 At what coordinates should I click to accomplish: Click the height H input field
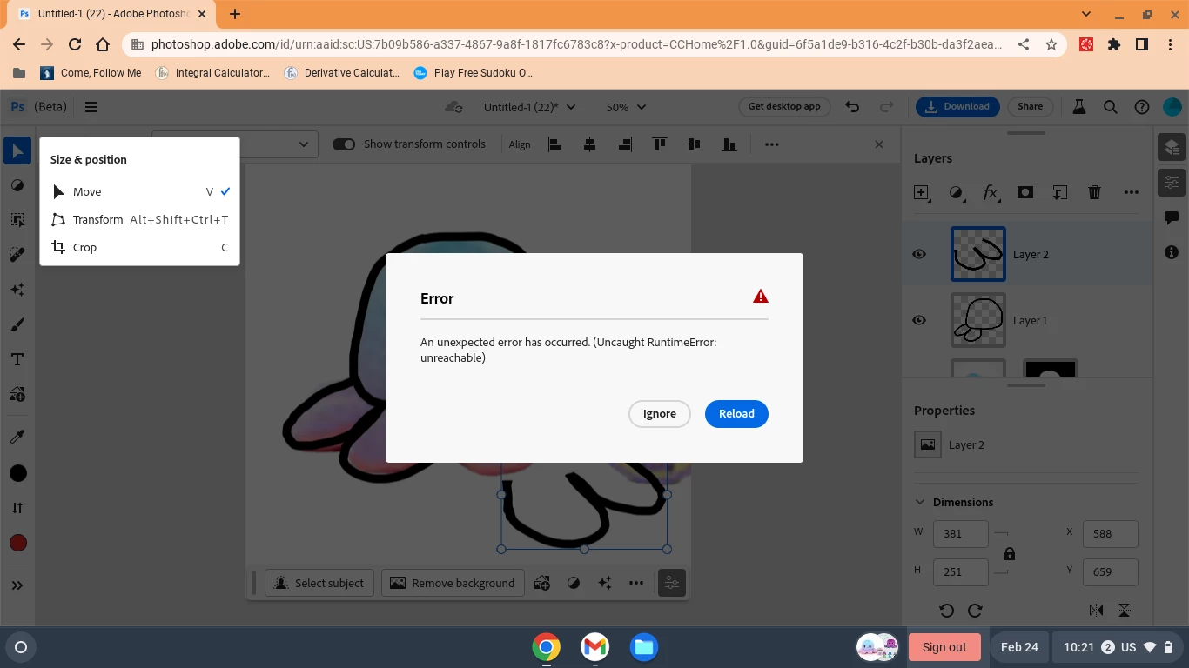(x=961, y=571)
